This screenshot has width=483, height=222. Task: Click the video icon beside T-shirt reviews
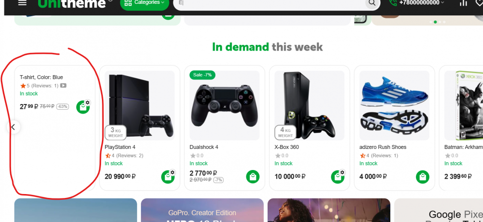[63, 86]
